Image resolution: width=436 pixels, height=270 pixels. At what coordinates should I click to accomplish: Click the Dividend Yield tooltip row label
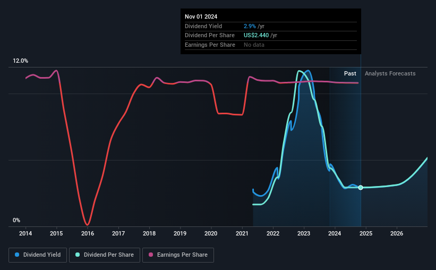click(x=203, y=26)
